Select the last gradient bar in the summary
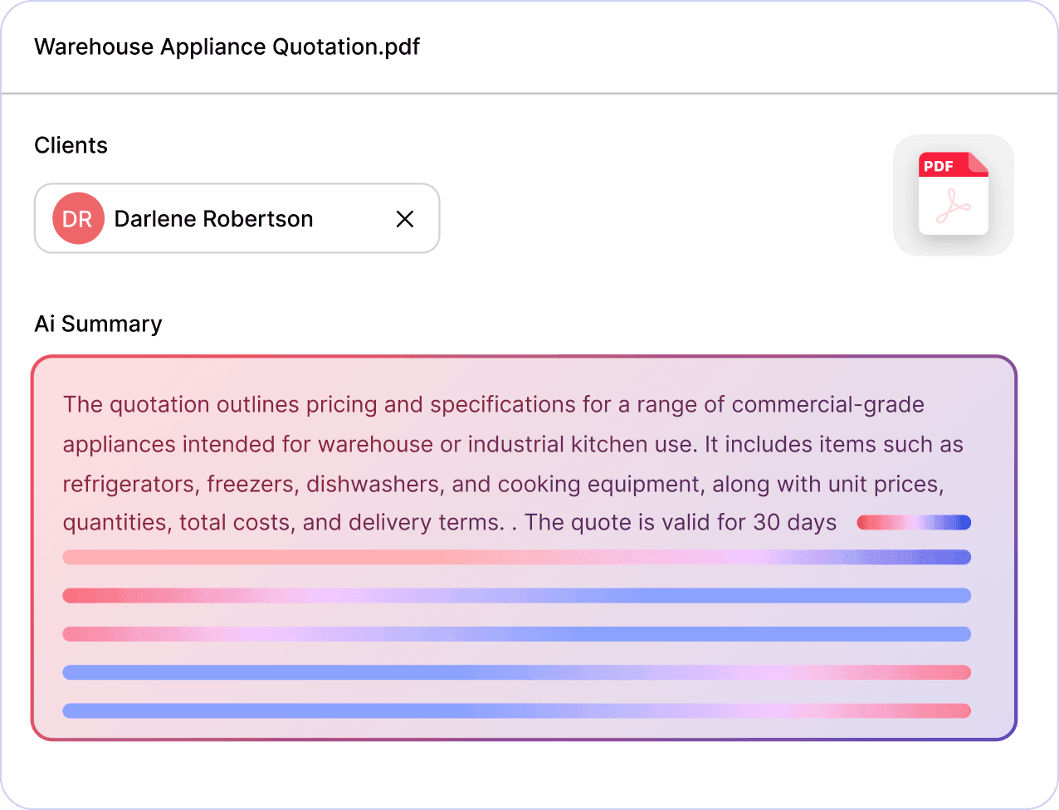This screenshot has width=1059, height=810. click(516, 710)
